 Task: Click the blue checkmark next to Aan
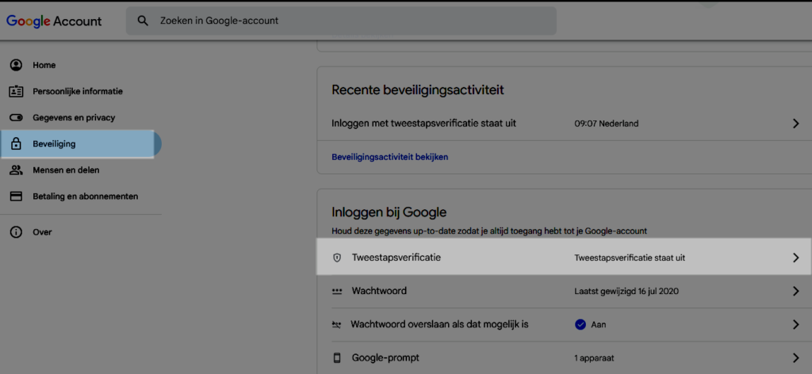tap(580, 325)
